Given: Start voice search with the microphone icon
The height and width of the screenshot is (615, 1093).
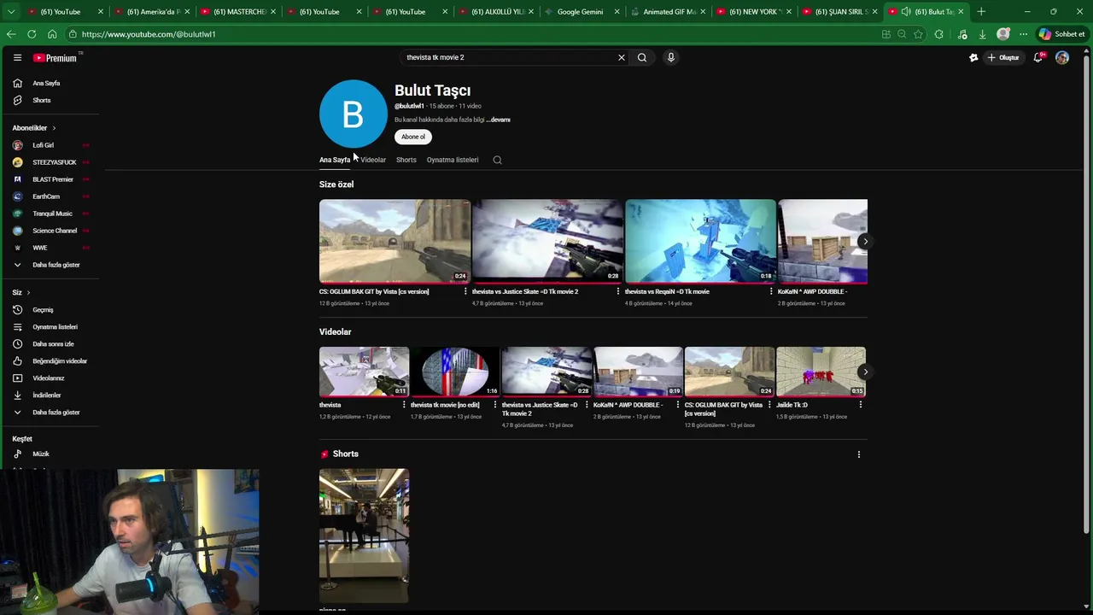Looking at the screenshot, I should (x=671, y=57).
